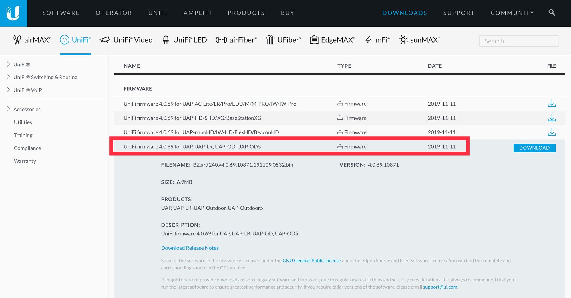
Task: Open the Community menu item
Action: click(x=512, y=13)
